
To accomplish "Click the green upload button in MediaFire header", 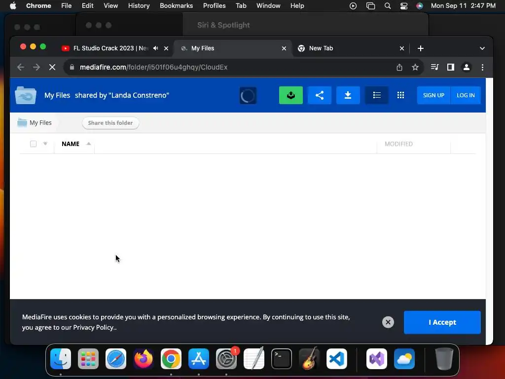I will click(290, 95).
